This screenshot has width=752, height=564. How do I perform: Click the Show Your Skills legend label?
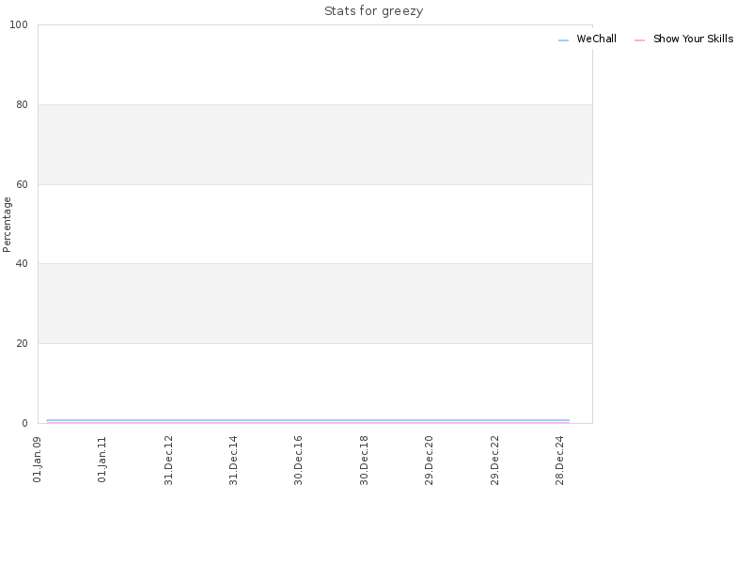(693, 39)
